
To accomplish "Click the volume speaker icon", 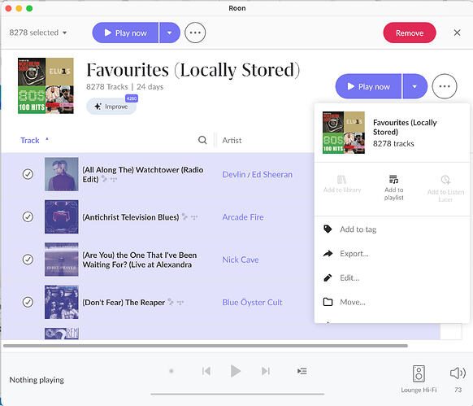I will (x=458, y=373).
